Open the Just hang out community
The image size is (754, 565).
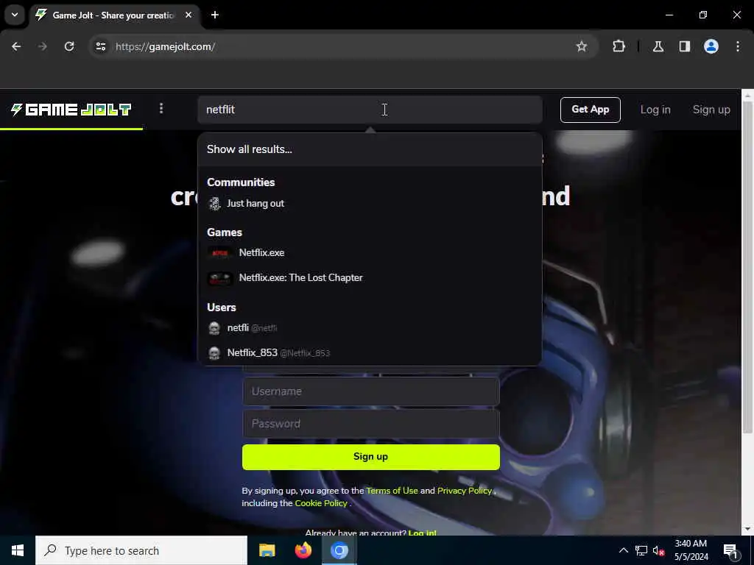point(370,203)
